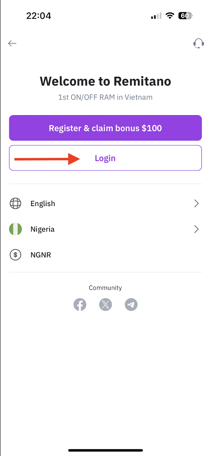Tap the Login button
The height and width of the screenshot is (456, 210).
coord(105,158)
